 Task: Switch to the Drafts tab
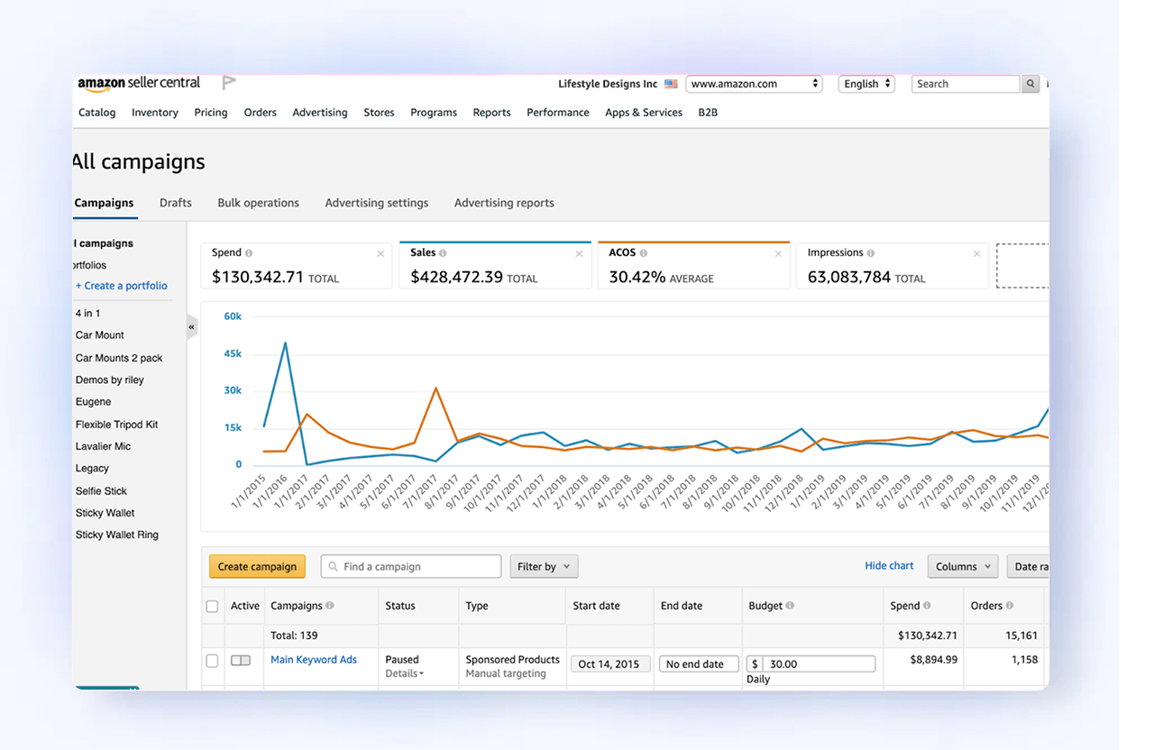tap(175, 203)
